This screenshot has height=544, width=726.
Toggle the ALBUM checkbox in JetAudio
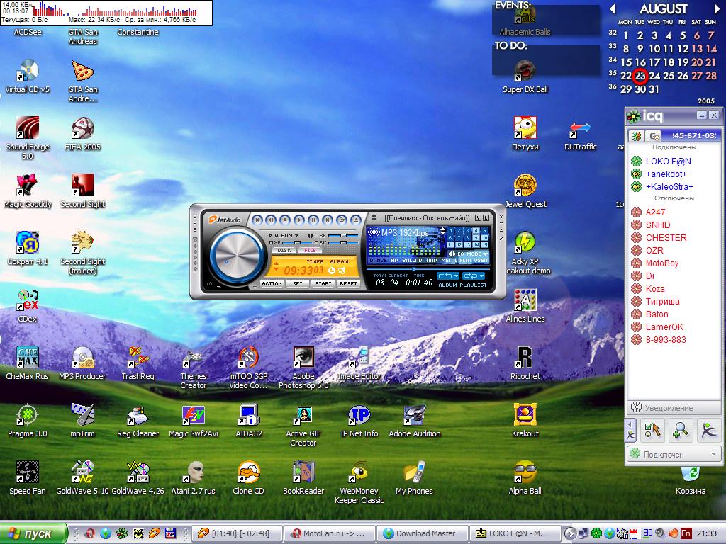(x=271, y=235)
